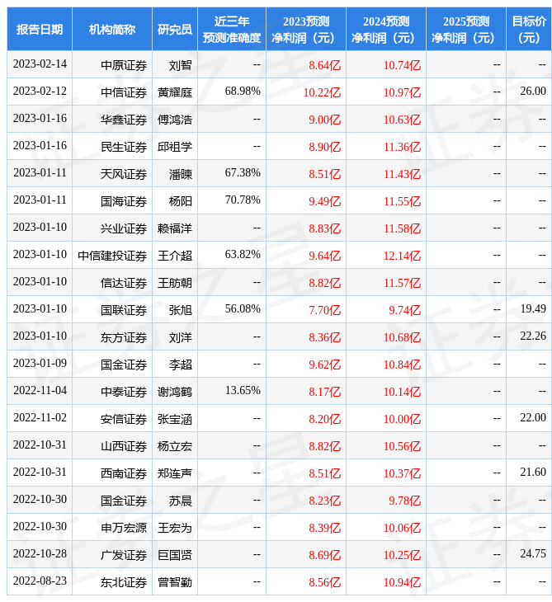Viewport: 552px width, 602px height.
Task: Click analyst name 谢鸿鹤
Action: [175, 391]
